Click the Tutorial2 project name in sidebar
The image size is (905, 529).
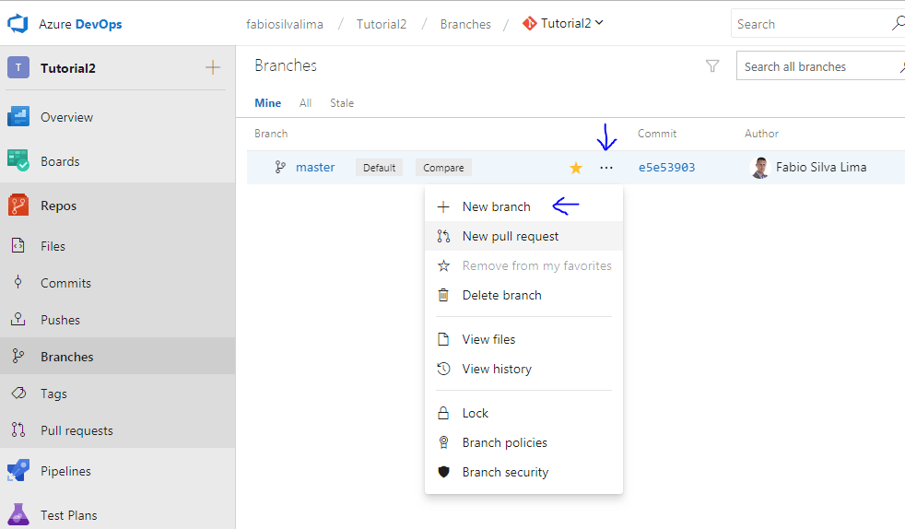68,68
